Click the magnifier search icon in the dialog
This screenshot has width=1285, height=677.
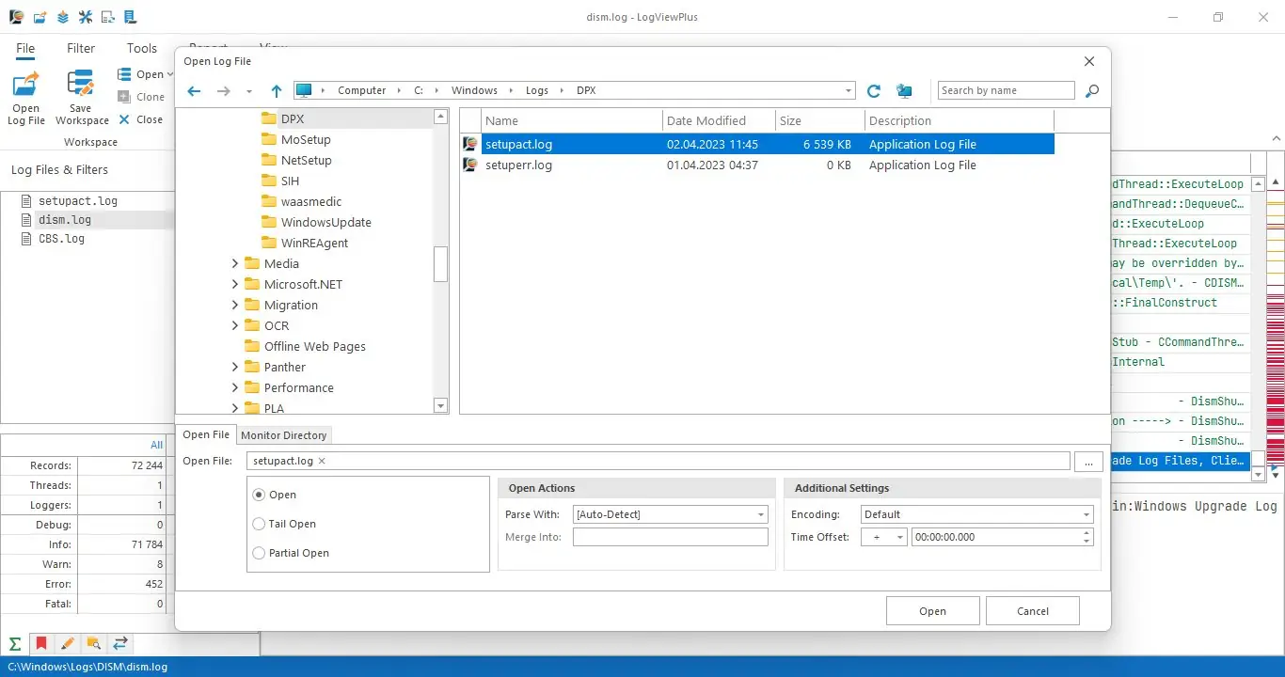1091,91
